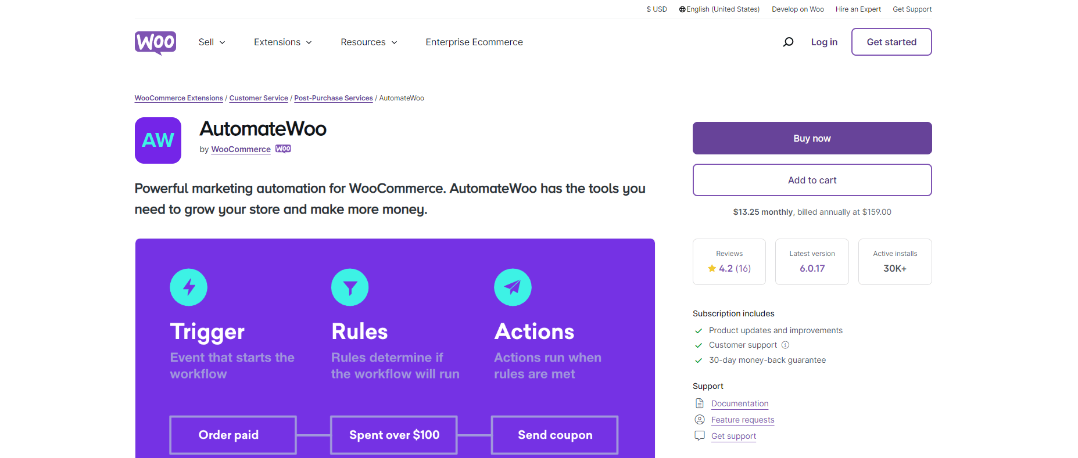The image size is (1078, 458).
Task: Click the purple AW product logo
Action: click(157, 140)
